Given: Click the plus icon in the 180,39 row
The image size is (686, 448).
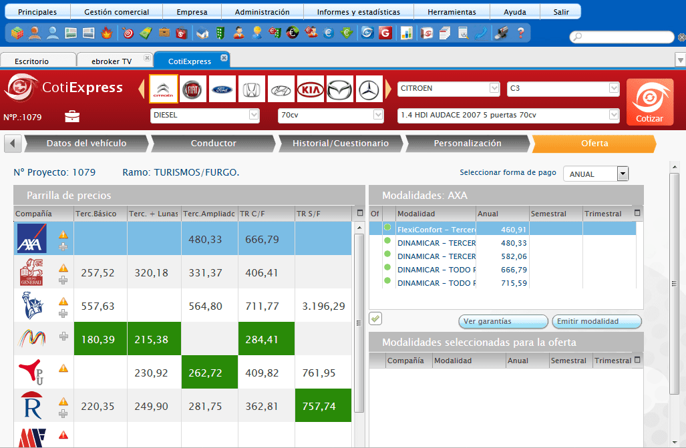Looking at the screenshot, I should (64, 336).
